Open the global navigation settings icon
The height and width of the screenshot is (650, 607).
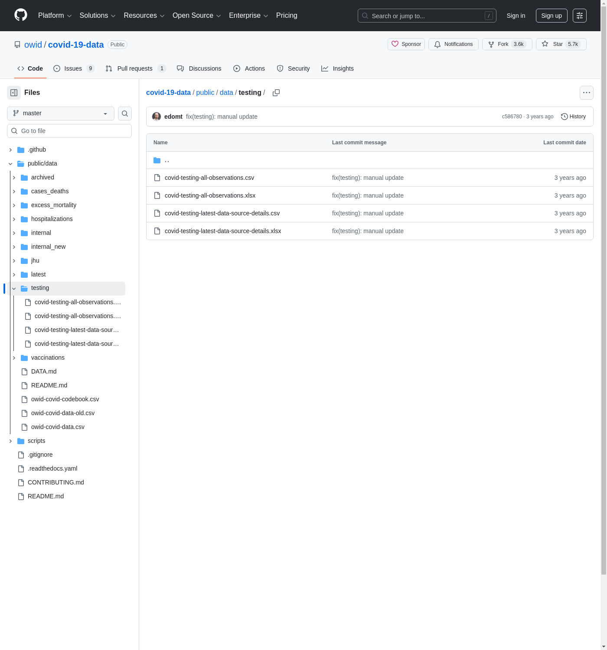point(580,16)
